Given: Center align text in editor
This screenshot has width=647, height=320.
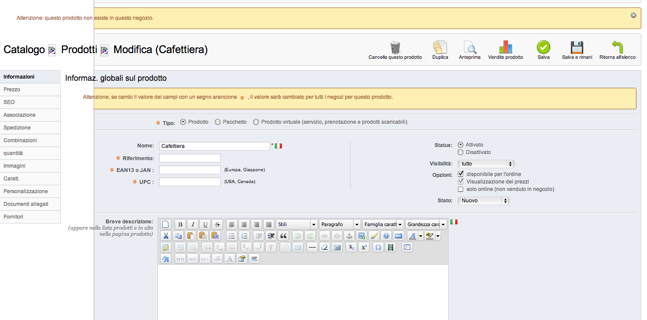Looking at the screenshot, I should (x=244, y=224).
